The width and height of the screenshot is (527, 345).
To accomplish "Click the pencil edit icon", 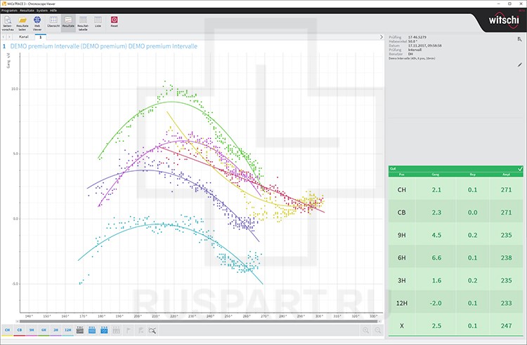I will point(520,65).
